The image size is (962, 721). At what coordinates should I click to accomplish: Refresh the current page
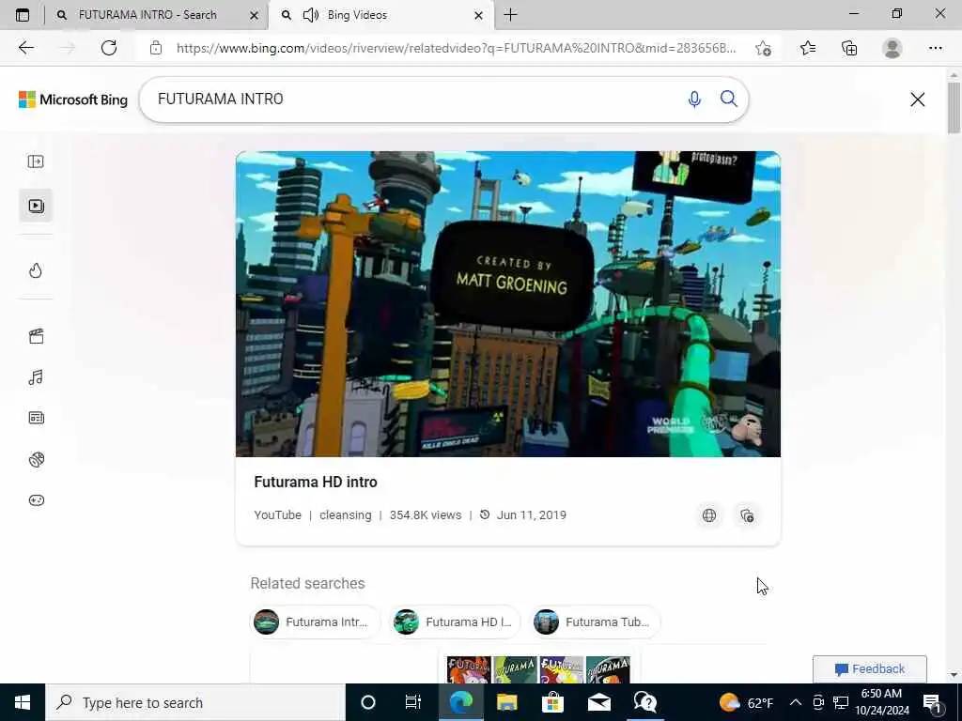109,48
